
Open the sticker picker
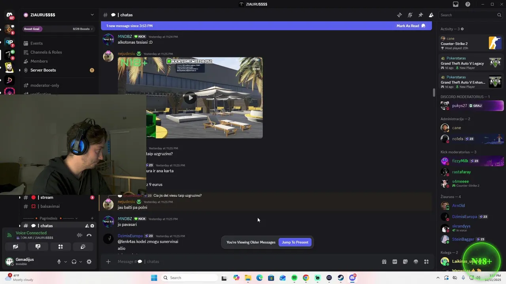tap(405, 262)
